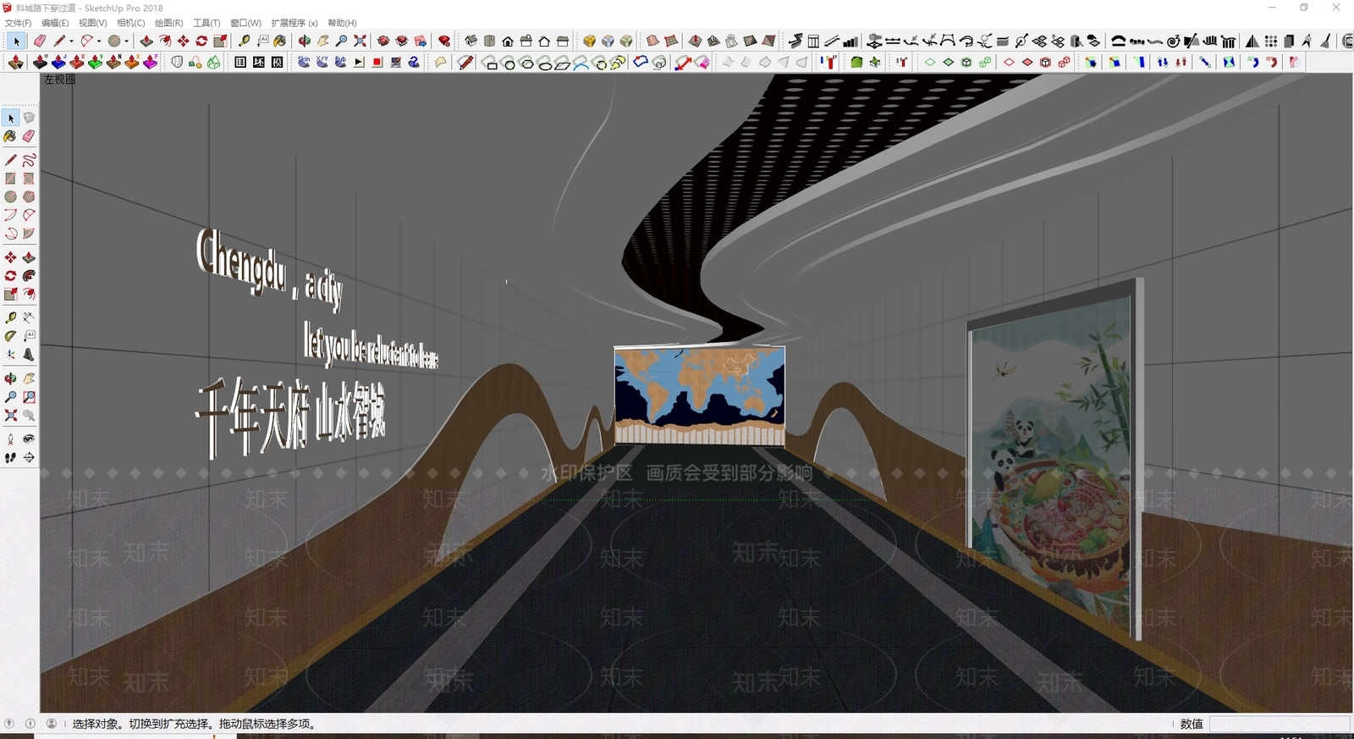Click the 模 toolbar icon
Image resolution: width=1354 pixels, height=739 pixels.
(x=278, y=62)
